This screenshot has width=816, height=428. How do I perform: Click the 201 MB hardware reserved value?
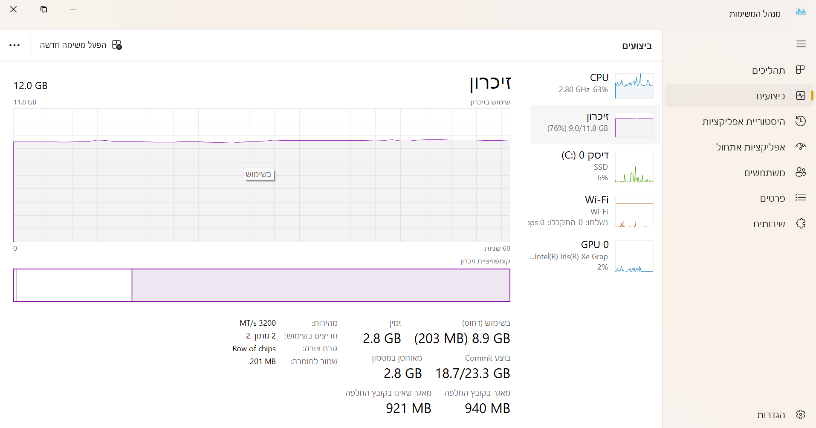tap(263, 361)
